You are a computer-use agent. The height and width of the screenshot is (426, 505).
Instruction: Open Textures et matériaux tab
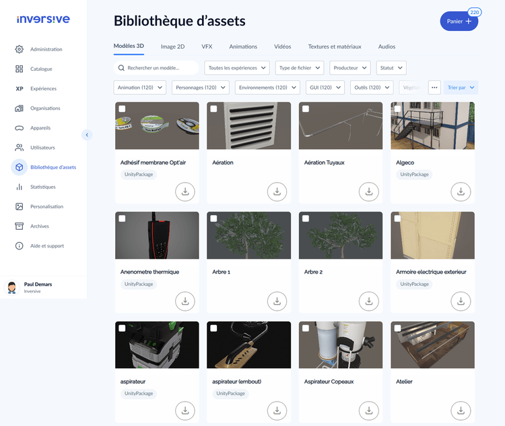pyautogui.click(x=335, y=47)
